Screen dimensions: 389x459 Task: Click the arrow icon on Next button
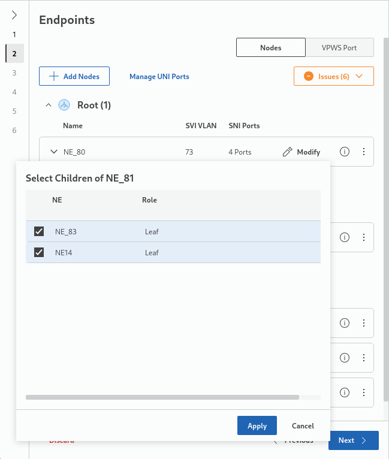[363, 440]
